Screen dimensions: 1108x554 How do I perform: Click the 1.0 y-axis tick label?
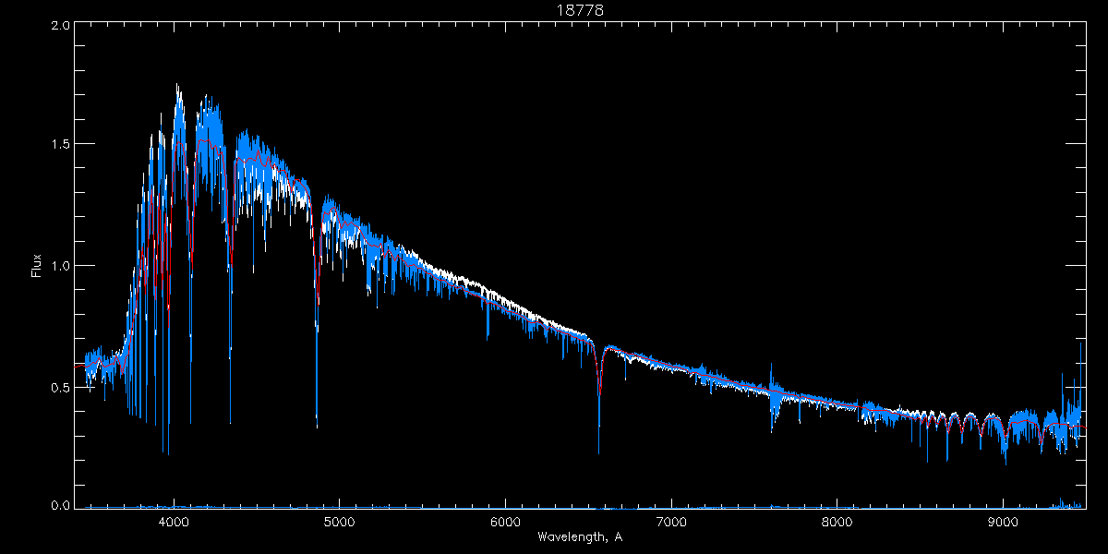pyautogui.click(x=61, y=266)
